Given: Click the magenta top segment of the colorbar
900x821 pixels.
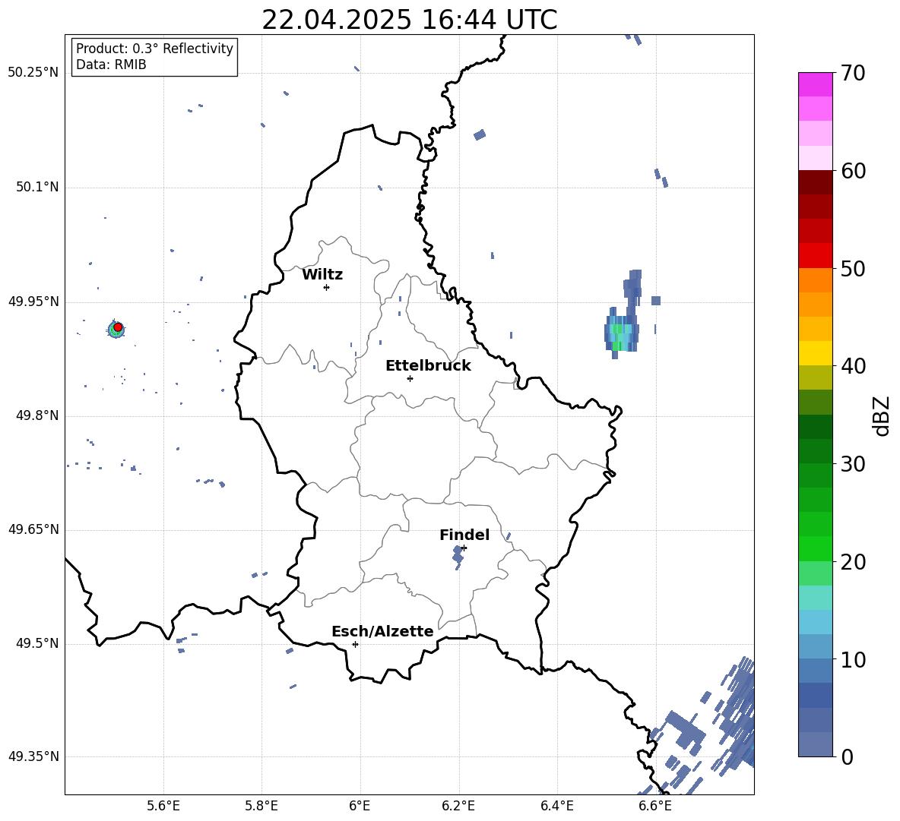Looking at the screenshot, I should pyautogui.click(x=816, y=85).
